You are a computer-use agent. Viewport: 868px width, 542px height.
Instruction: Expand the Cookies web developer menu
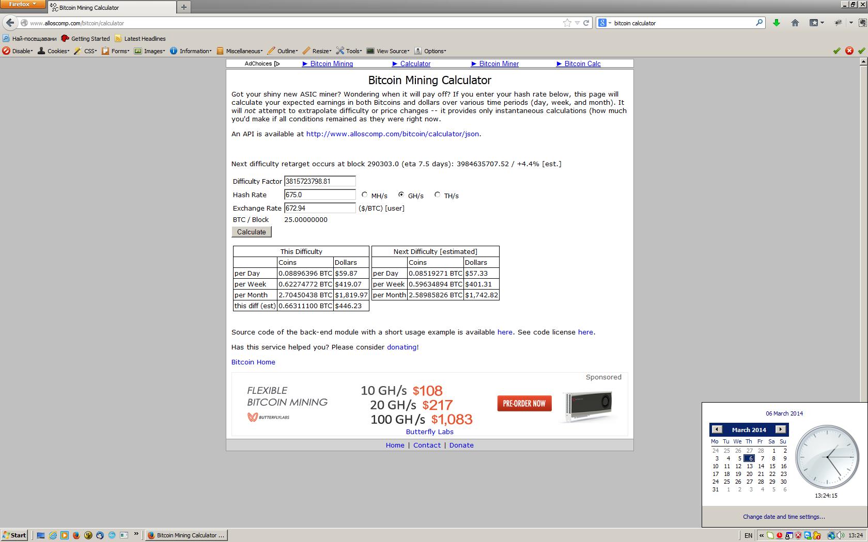tap(53, 51)
